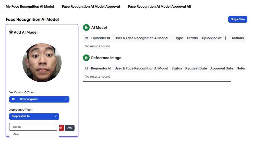Sort by Uploaded at arrows icon
253x143 pixels.
pos(225,38)
